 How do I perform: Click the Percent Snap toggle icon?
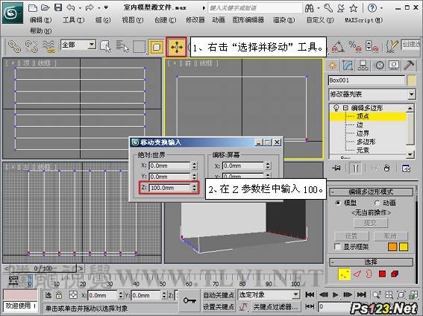pos(355,46)
